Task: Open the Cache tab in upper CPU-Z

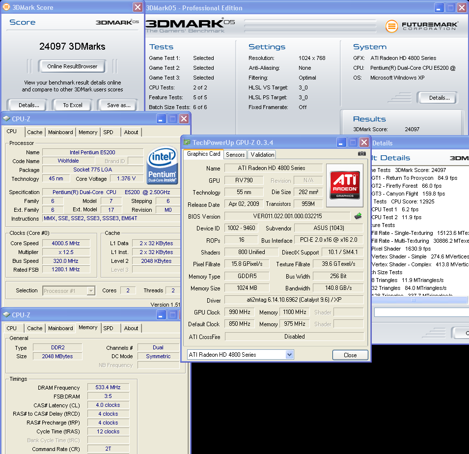Action: (35, 132)
